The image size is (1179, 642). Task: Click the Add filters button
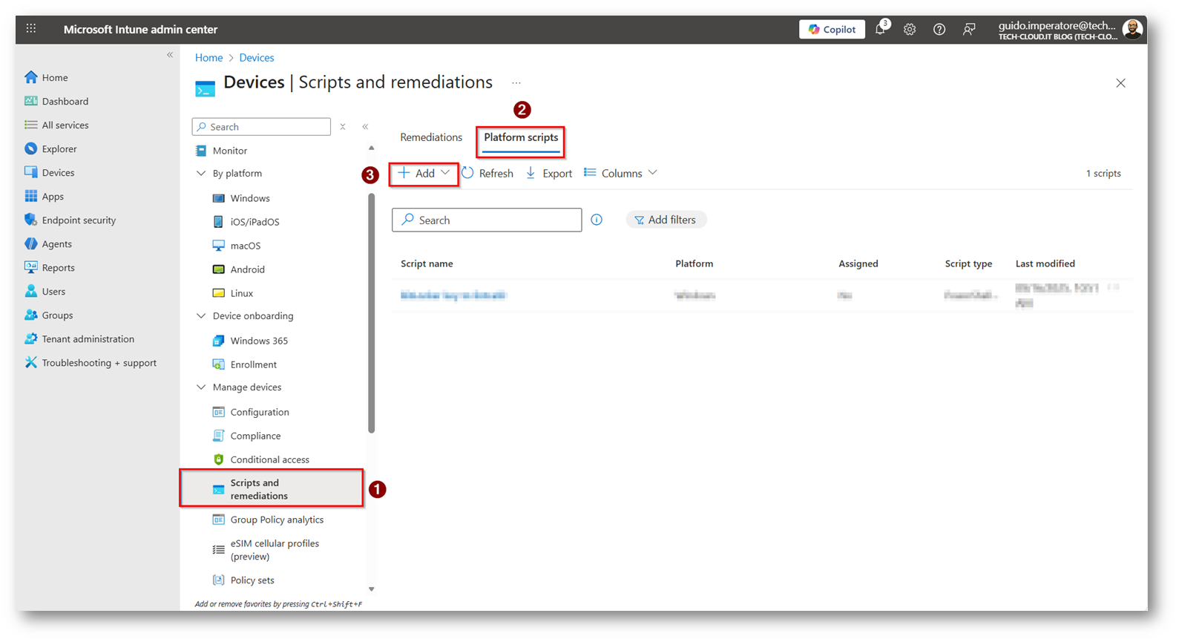666,220
